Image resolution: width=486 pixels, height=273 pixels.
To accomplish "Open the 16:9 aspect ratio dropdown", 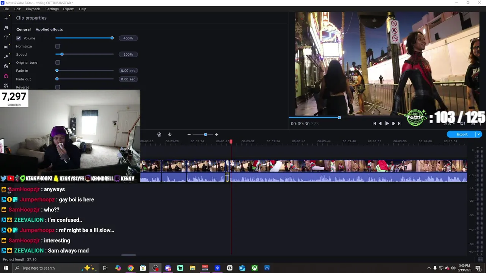I will [x=450, y=123].
